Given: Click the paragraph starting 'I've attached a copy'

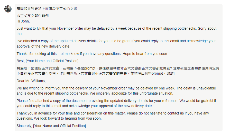Looking at the screenshot, I should coord(116,43).
